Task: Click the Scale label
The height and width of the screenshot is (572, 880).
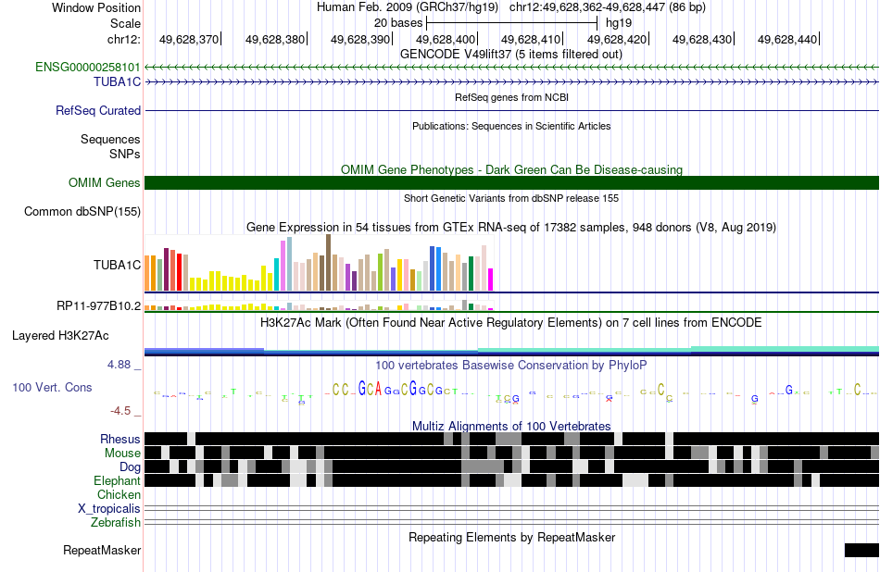Action: [x=125, y=23]
